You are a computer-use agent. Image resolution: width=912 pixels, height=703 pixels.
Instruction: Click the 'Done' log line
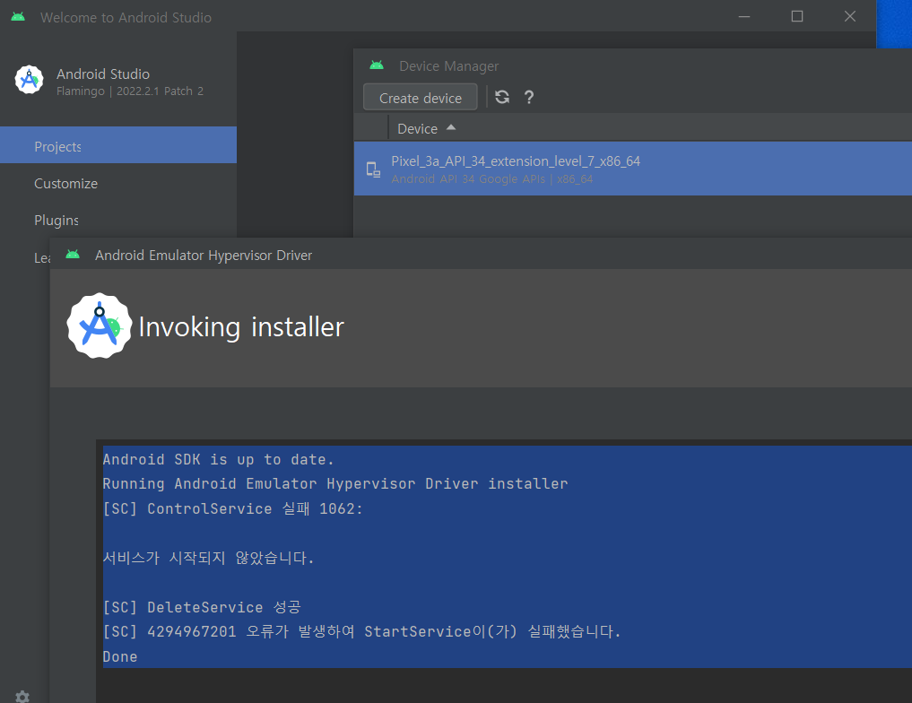120,656
